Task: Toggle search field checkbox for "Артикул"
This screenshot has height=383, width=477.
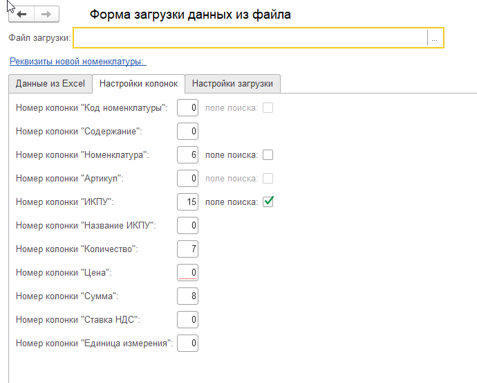Action: click(x=268, y=178)
